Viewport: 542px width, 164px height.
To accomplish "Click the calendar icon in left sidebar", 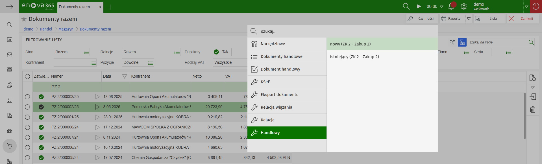I will point(10,40).
